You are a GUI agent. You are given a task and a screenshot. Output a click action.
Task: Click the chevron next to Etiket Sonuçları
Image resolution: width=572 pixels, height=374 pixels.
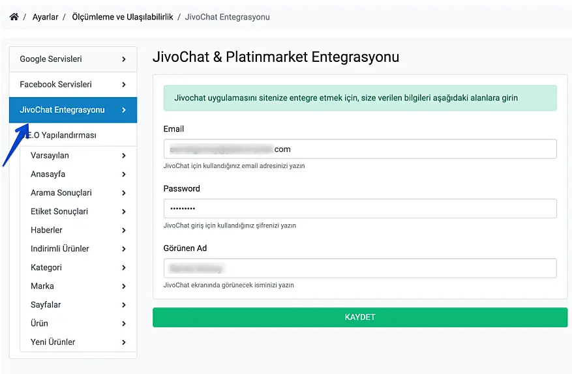pos(124,212)
